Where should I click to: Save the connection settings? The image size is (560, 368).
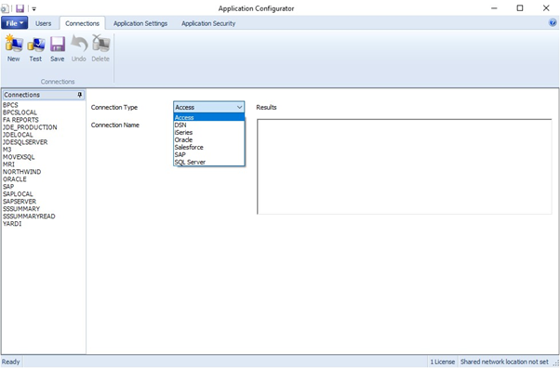(x=57, y=48)
